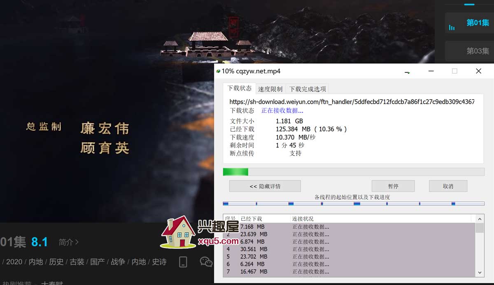Maximize the cqzyw.net.mp4 download window
This screenshot has width=494, height=285.
pyautogui.click(x=454, y=71)
